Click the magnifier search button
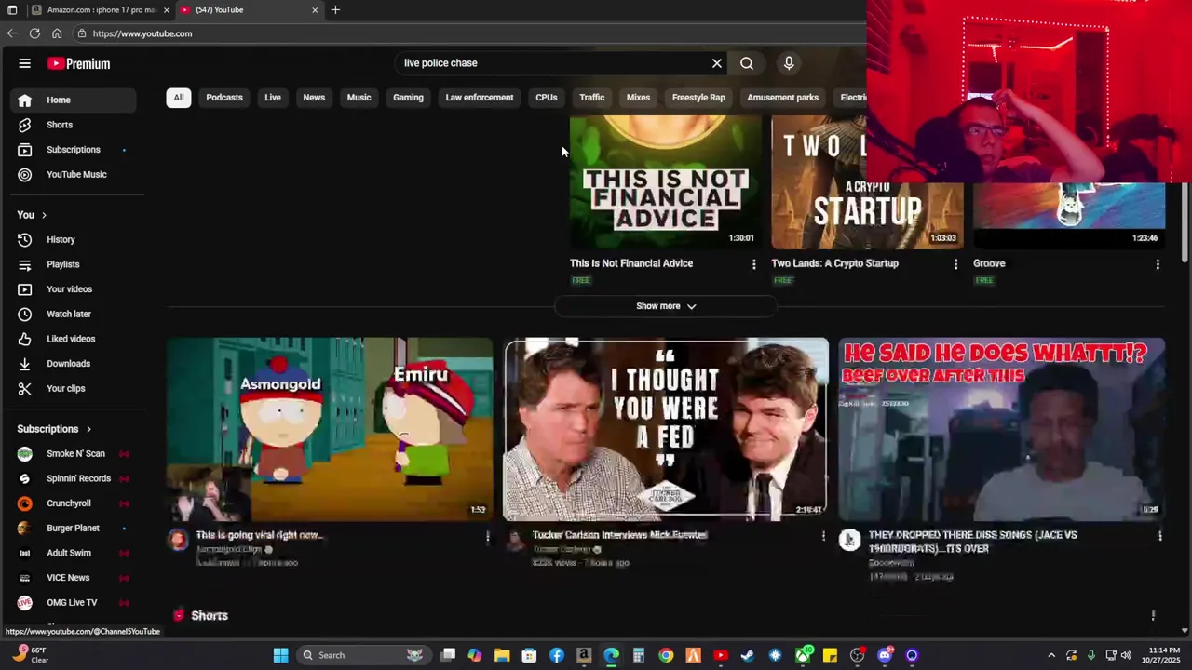Image resolution: width=1192 pixels, height=670 pixels. coord(747,63)
